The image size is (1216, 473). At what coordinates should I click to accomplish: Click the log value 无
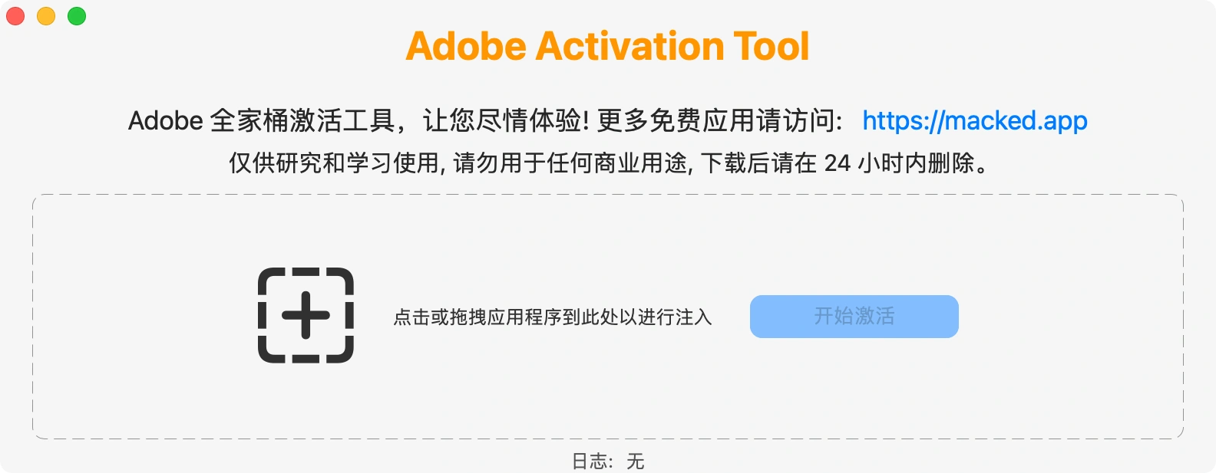635,462
